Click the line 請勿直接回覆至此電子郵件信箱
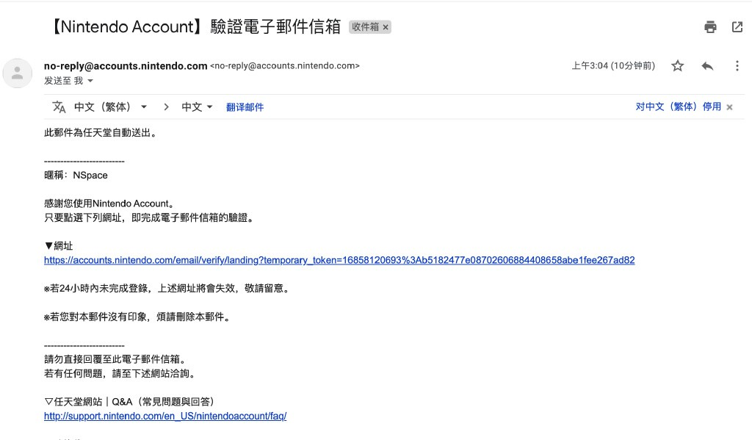The height and width of the screenshot is (440, 752). pyautogui.click(x=115, y=359)
